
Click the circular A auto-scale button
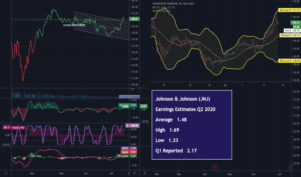pyautogui.click(x=134, y=173)
